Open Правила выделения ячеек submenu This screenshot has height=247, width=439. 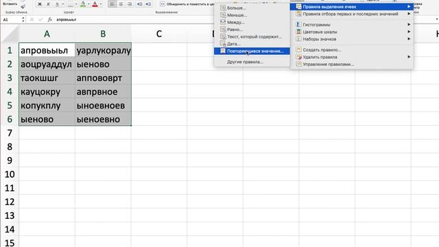tap(352, 7)
